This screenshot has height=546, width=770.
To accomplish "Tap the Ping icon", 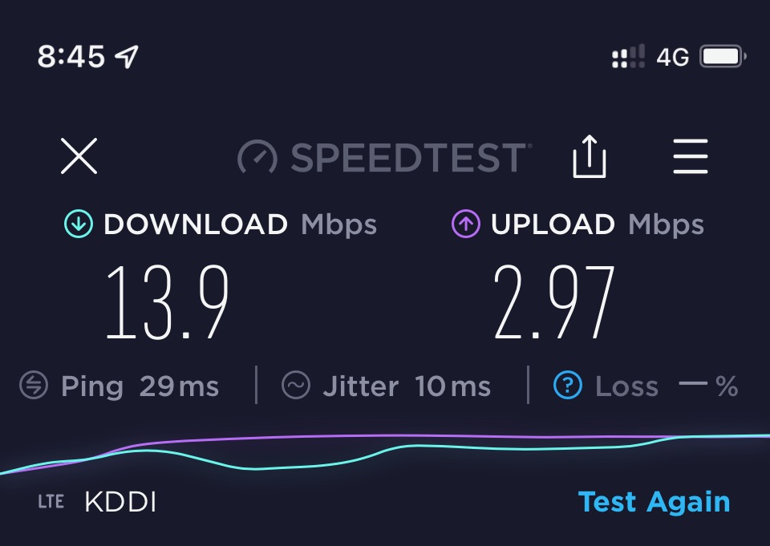I will pyautogui.click(x=34, y=385).
